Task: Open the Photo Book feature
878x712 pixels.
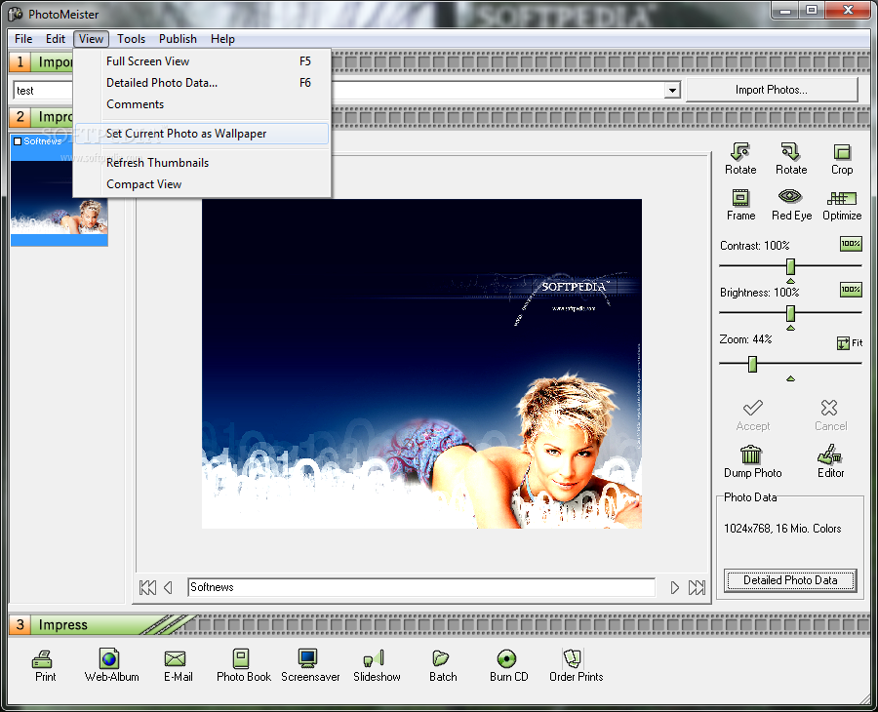Action: pyautogui.click(x=241, y=658)
